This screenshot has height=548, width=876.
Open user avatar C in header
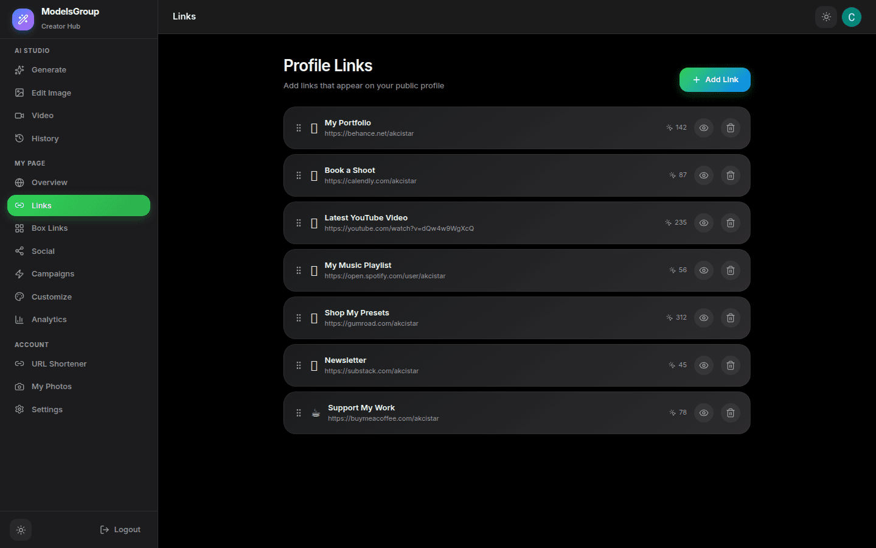[851, 17]
